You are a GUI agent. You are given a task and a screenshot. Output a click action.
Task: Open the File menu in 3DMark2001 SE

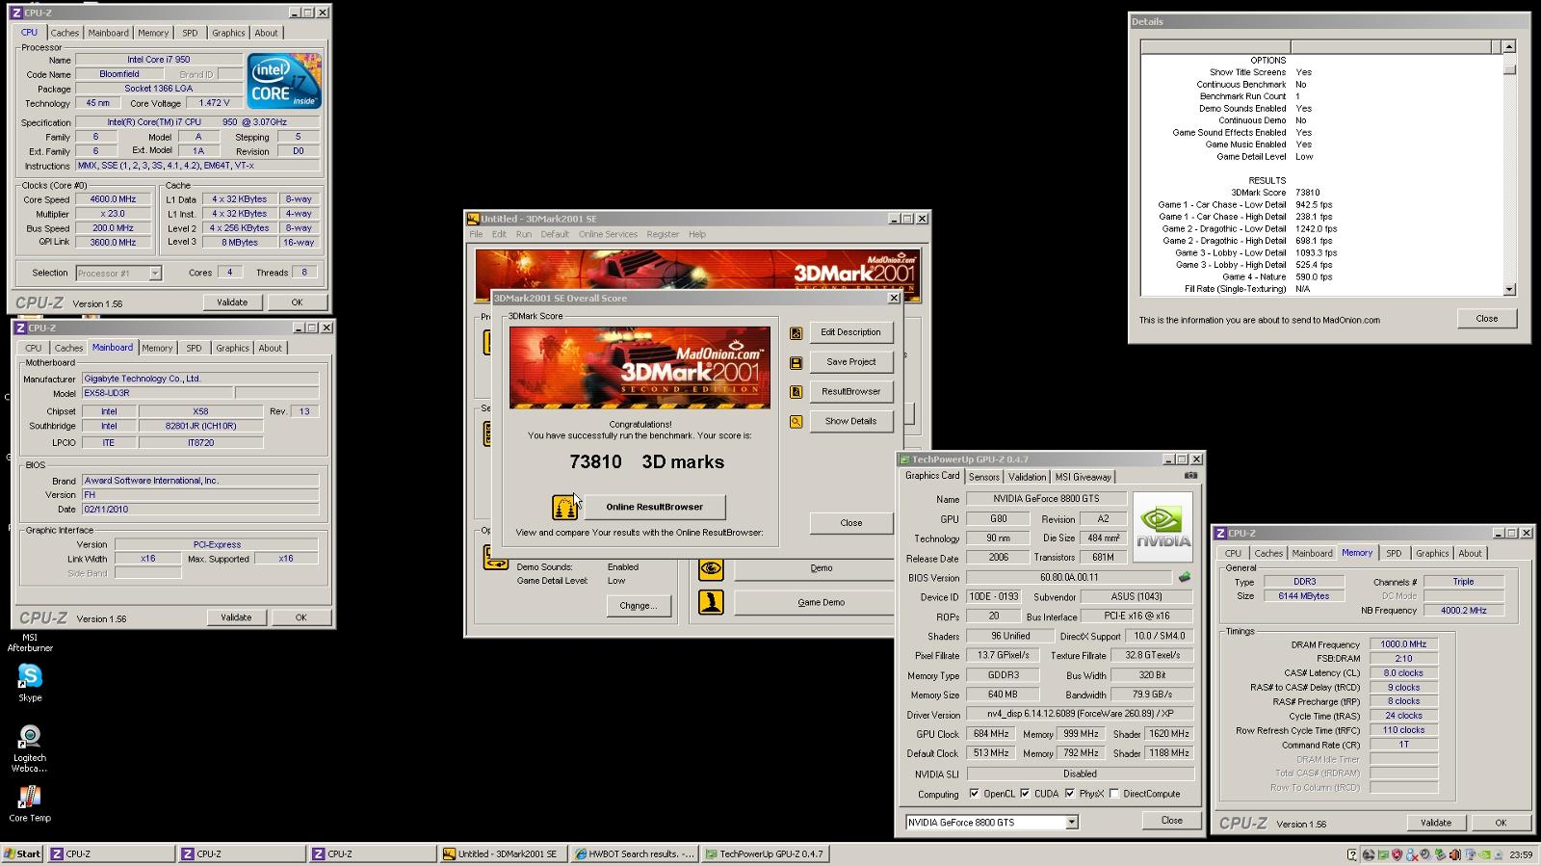(x=476, y=234)
